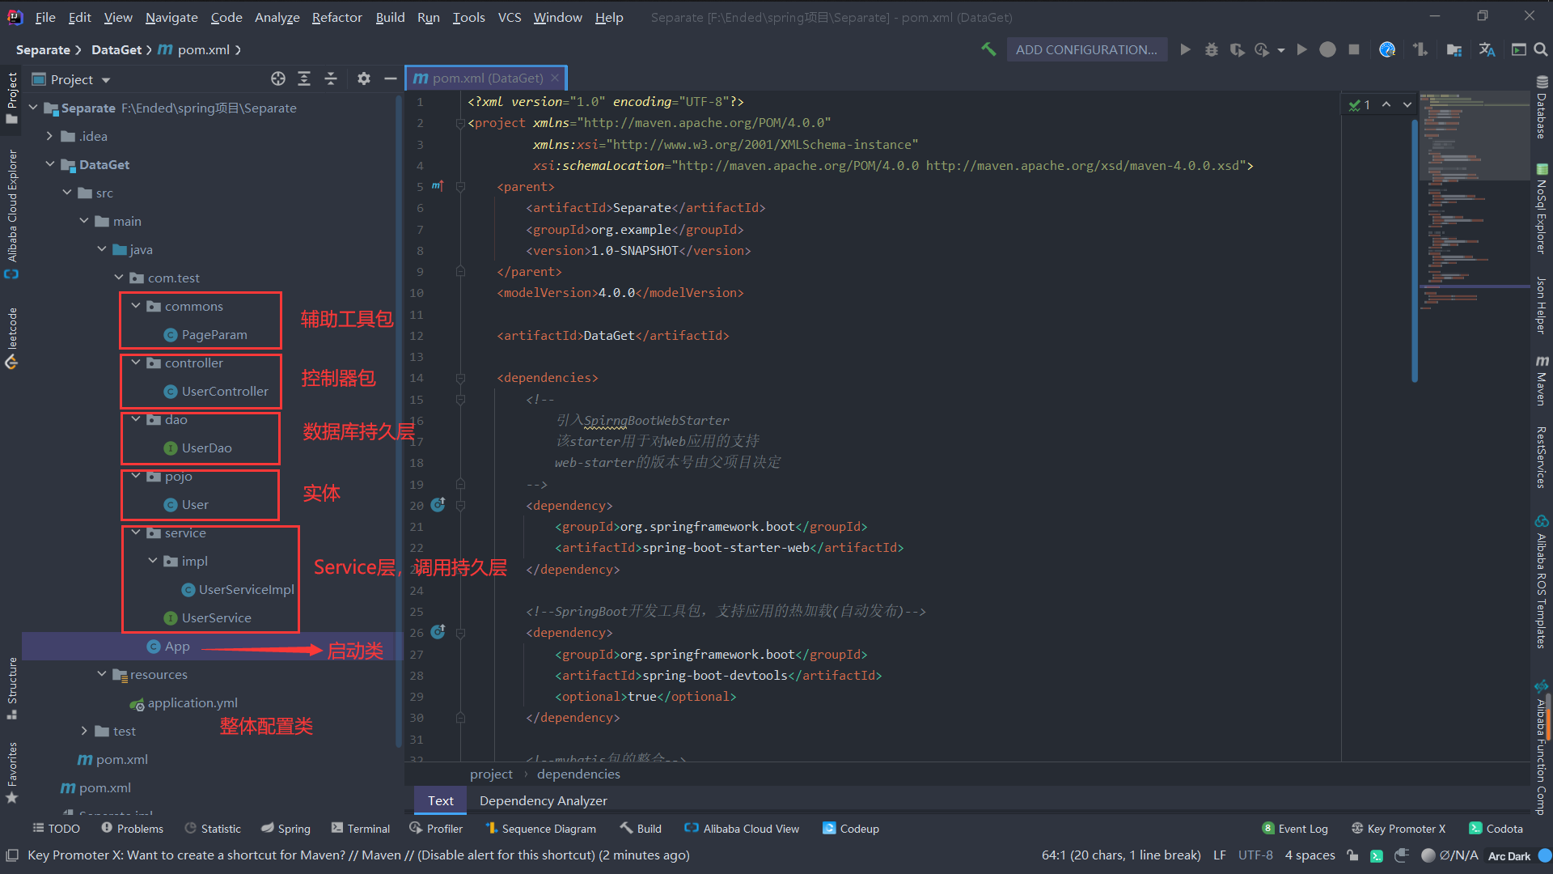Collapse the resources folder

(x=102, y=674)
